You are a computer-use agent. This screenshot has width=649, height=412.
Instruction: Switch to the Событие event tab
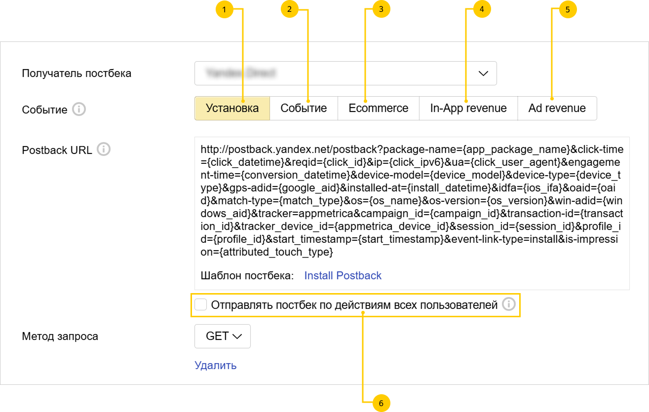pyautogui.click(x=304, y=109)
